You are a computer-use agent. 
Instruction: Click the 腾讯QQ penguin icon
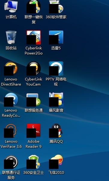tap(56, 131)
